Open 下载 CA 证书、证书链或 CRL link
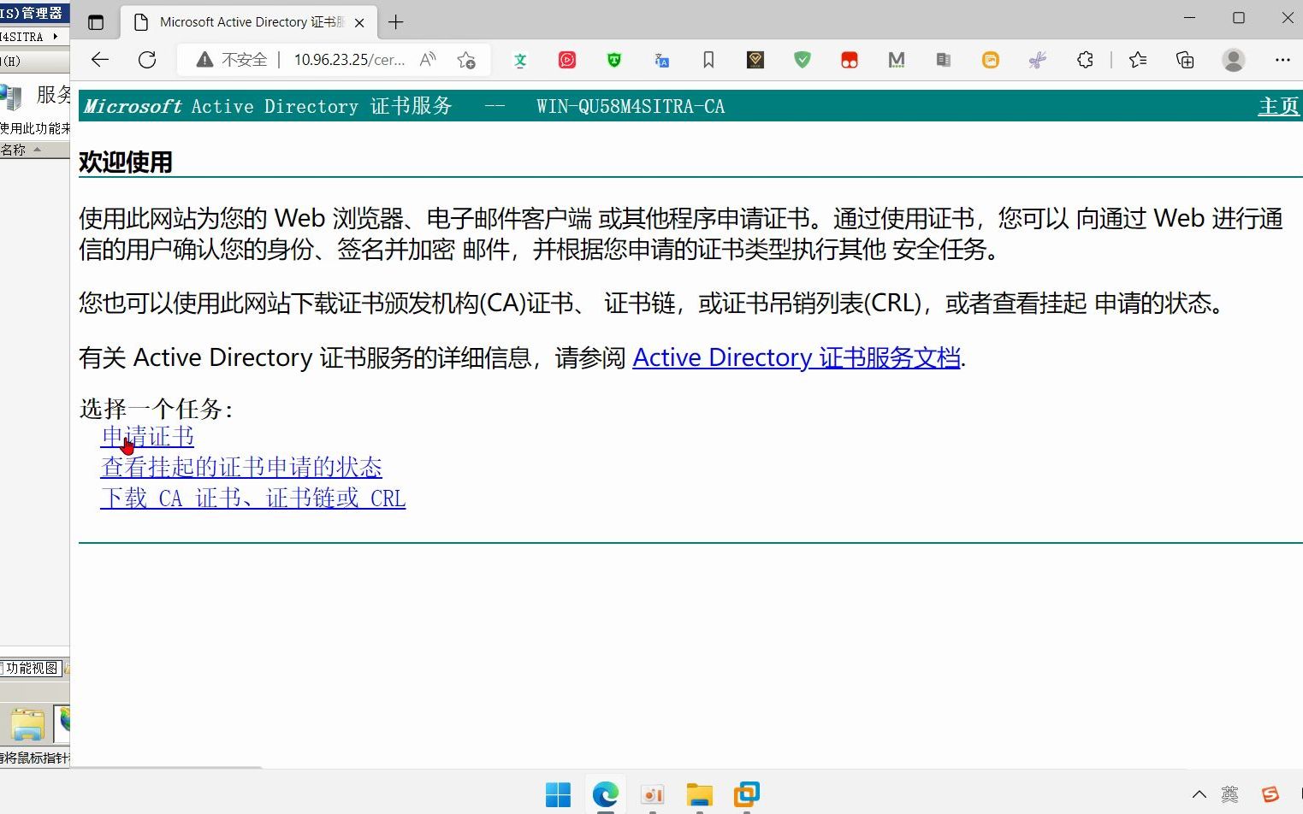This screenshot has height=814, width=1303. click(252, 498)
